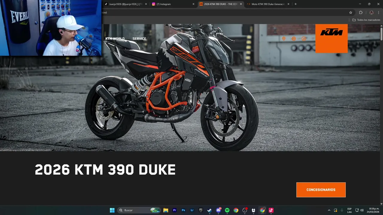Viewport: 383px width, 215px height.
Task: Open Steam from the taskbar
Action: coord(209,210)
